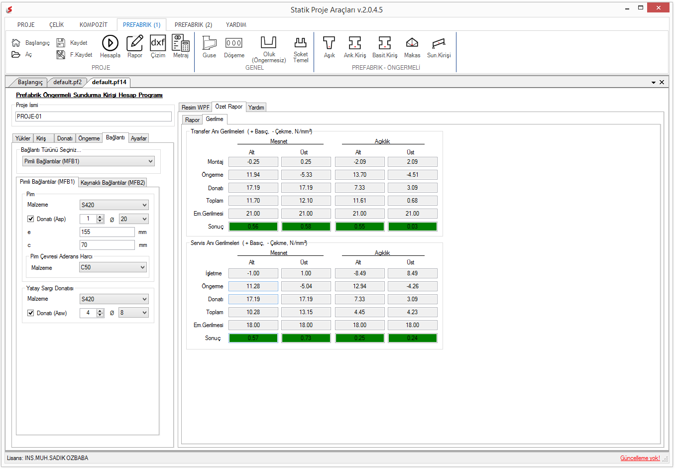The image size is (675, 470).
Task: Switch to the Resim WPF tab
Action: [195, 108]
